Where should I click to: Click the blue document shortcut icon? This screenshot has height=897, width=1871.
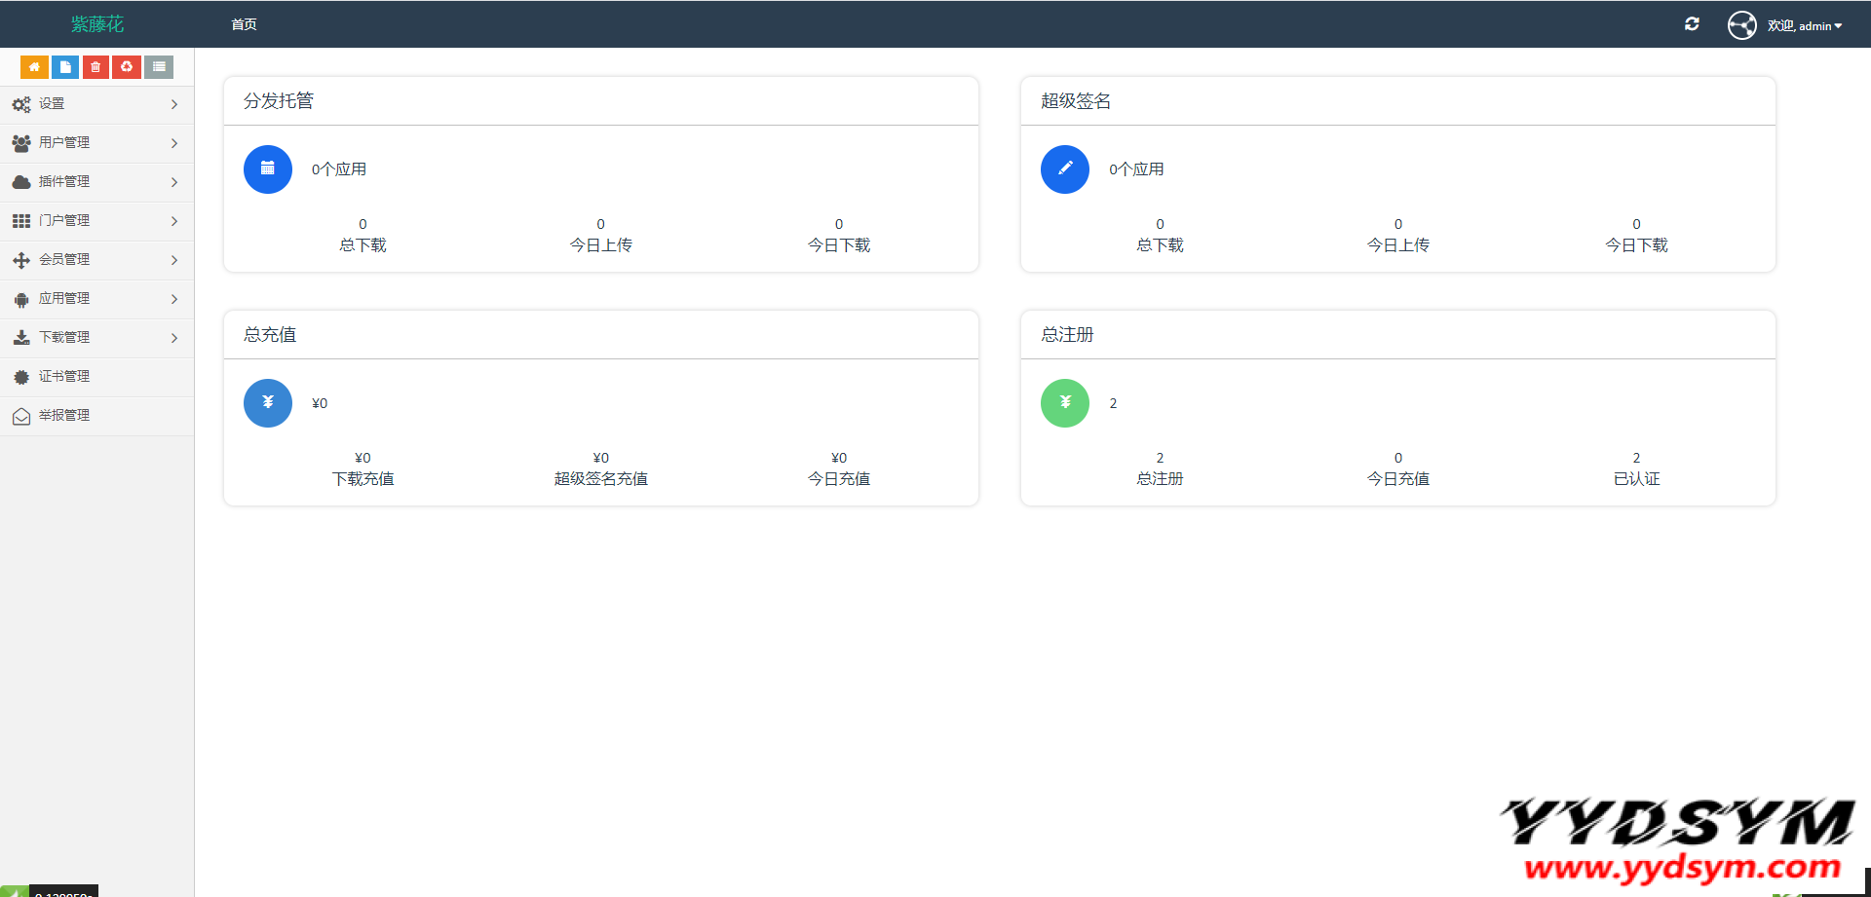65,67
